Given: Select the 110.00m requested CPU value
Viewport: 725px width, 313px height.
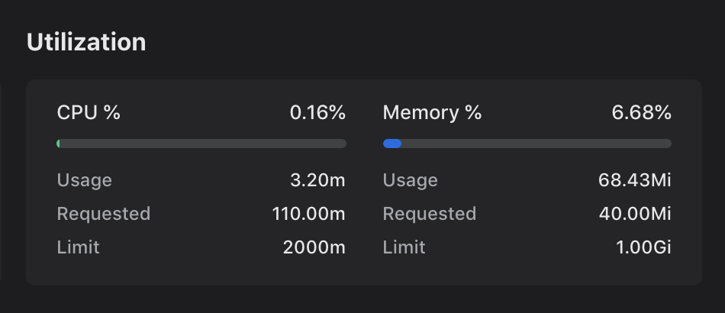Looking at the screenshot, I should point(309,214).
